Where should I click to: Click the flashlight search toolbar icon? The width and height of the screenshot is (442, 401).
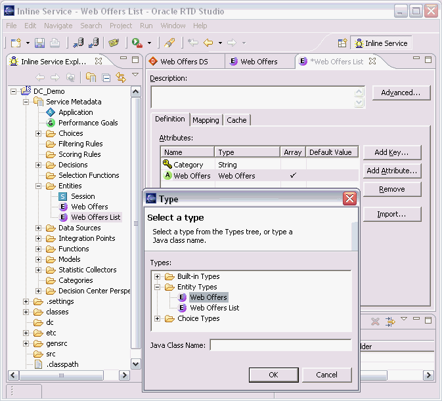coord(169,43)
